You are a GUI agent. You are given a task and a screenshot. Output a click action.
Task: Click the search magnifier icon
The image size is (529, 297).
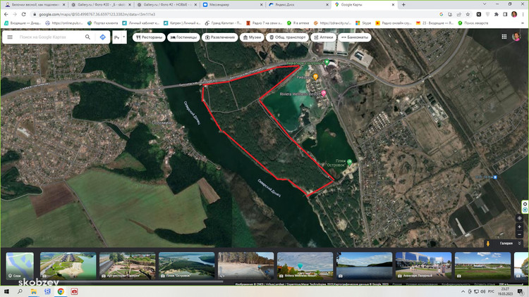88,37
